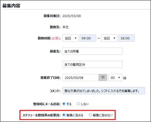This screenshot has height=122, width=151.
Task: Expand the start day 当日 dropdown
Action: point(70,38)
